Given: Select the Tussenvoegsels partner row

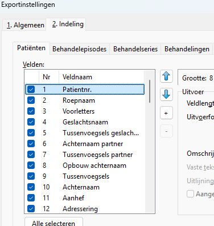Looking at the screenshot, I should click(x=85, y=155).
